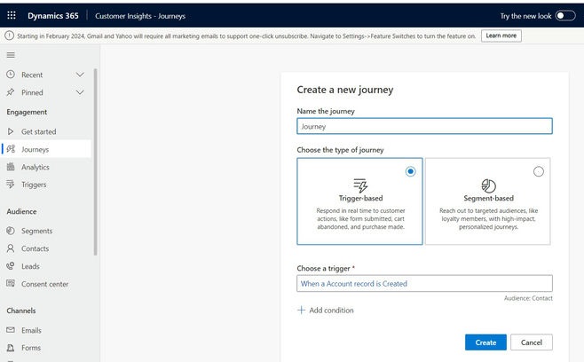Open the Dynamics 365 app launcher grid

coord(11,16)
